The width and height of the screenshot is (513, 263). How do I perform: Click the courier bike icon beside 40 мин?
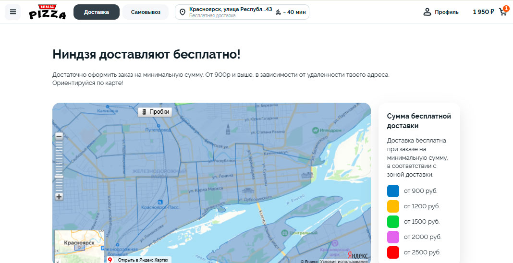pyautogui.click(x=278, y=12)
